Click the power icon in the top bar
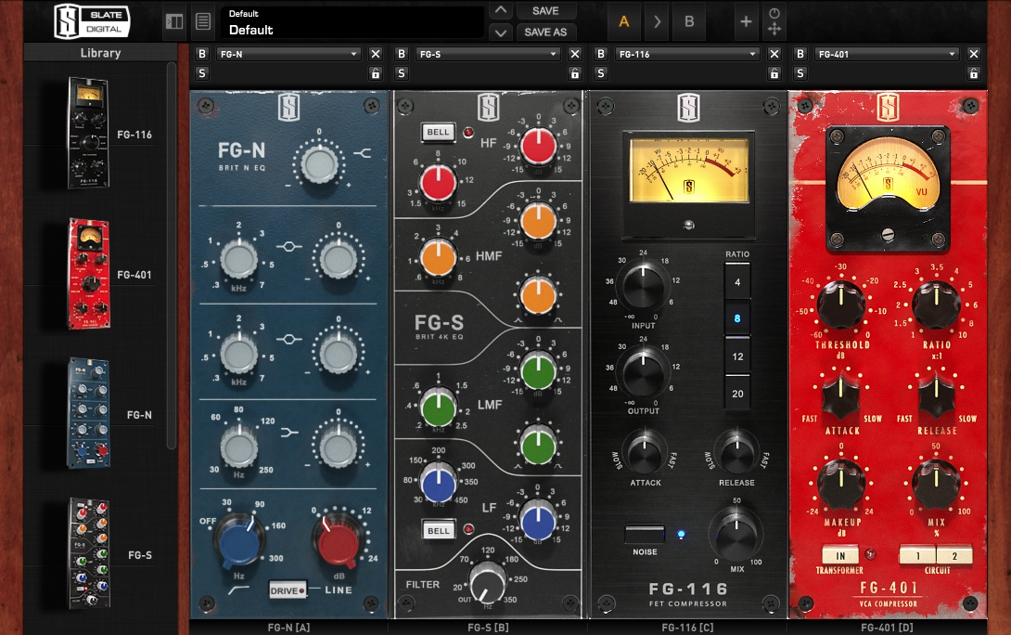This screenshot has width=1011, height=635. tap(774, 13)
